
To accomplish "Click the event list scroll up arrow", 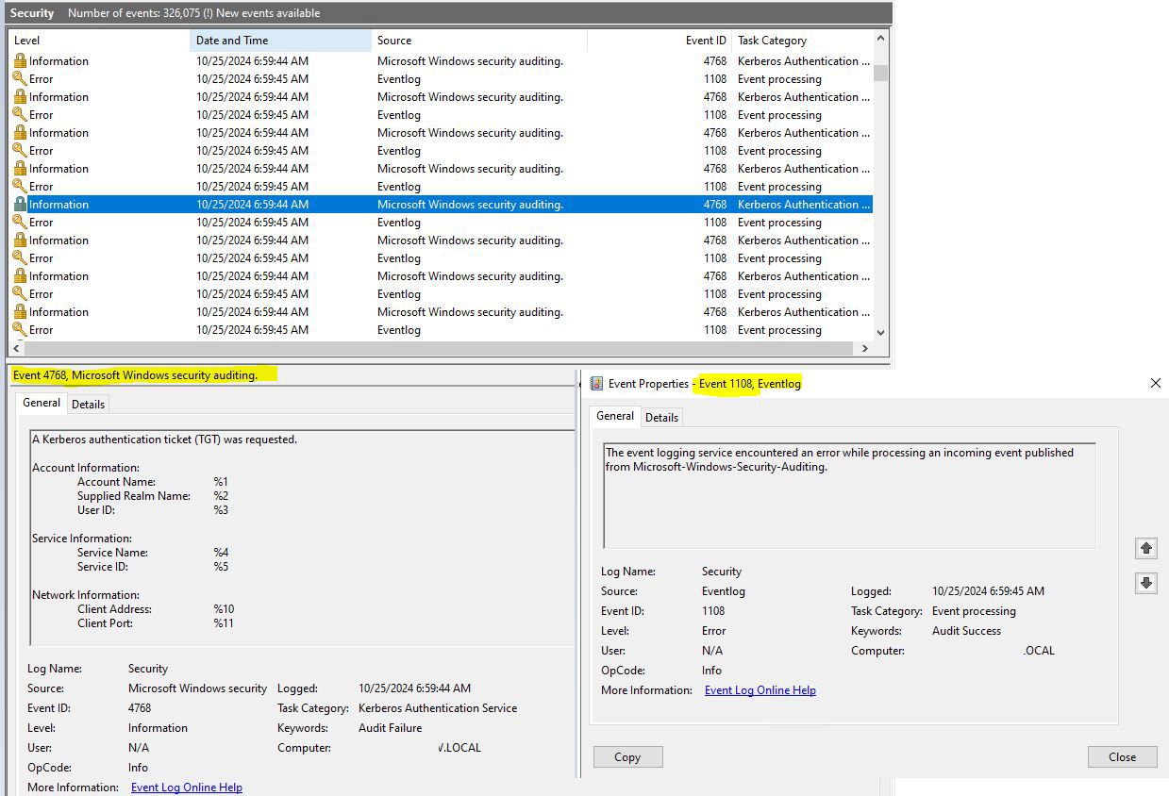I will [x=880, y=39].
